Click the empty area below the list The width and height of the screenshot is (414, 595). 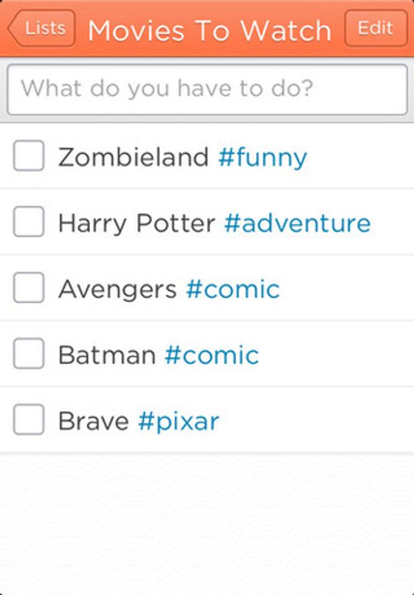(207, 524)
